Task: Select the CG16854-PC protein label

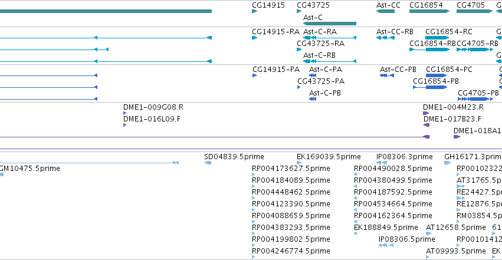Action: pos(449,70)
